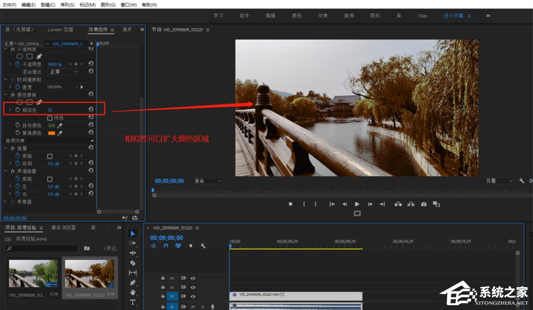
Task: Toggle the 旁路 checkbox under 音量
Action: 50,156
